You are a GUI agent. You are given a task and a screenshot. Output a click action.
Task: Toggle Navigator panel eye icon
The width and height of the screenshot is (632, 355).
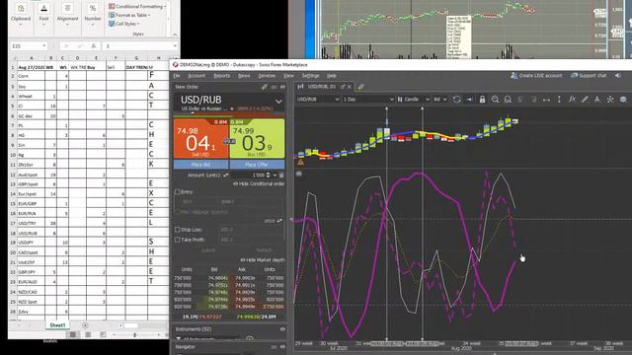[x=282, y=346]
